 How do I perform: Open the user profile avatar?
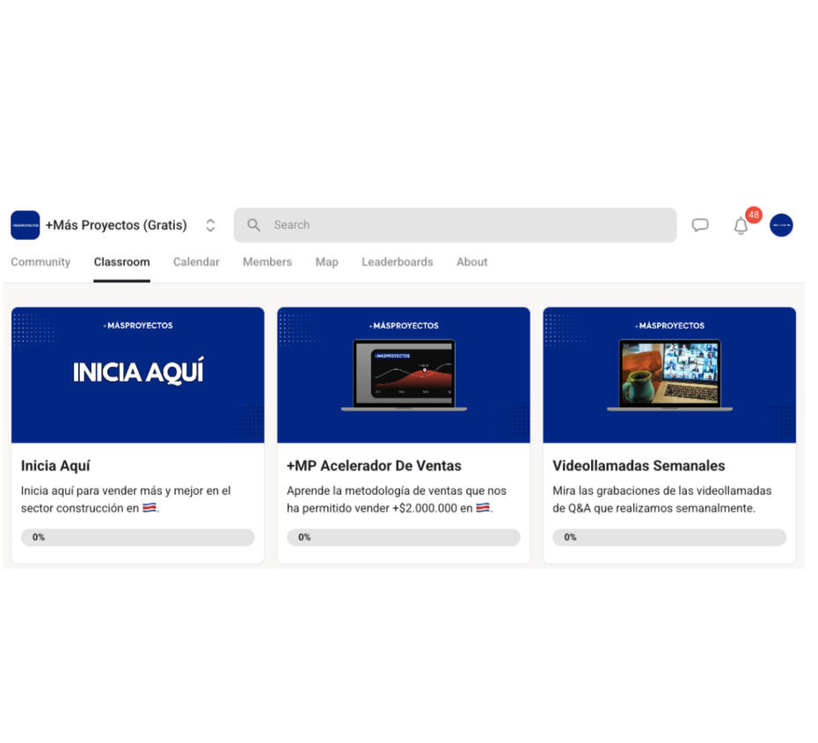[781, 225]
